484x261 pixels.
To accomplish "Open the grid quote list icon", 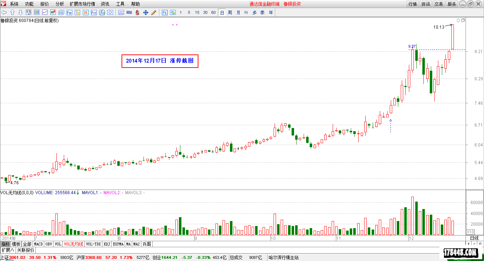I will [x=37, y=12].
